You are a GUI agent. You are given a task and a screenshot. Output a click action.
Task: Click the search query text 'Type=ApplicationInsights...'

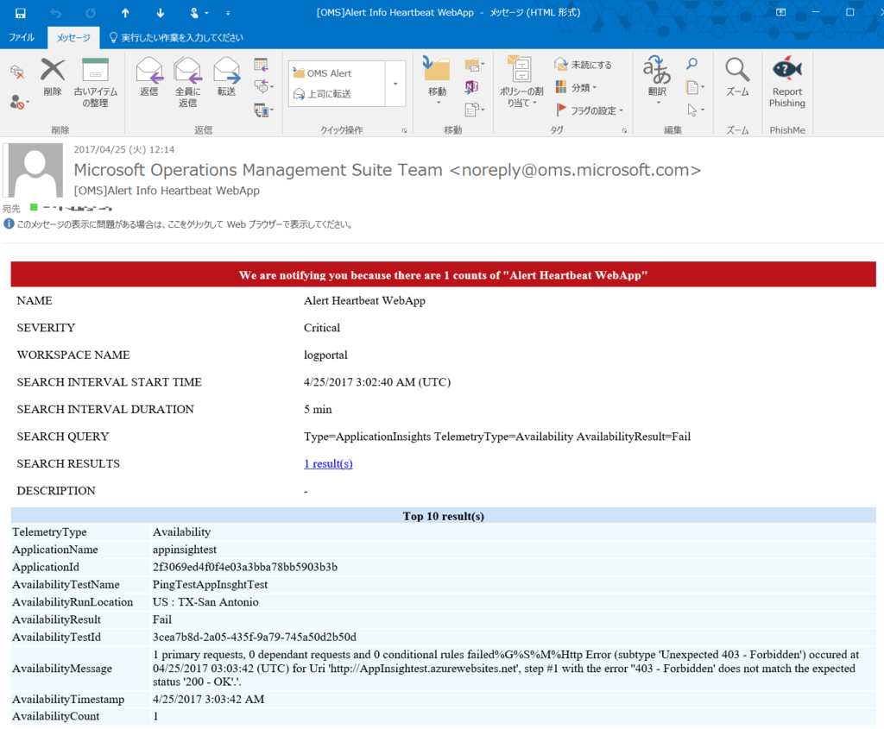(x=497, y=437)
